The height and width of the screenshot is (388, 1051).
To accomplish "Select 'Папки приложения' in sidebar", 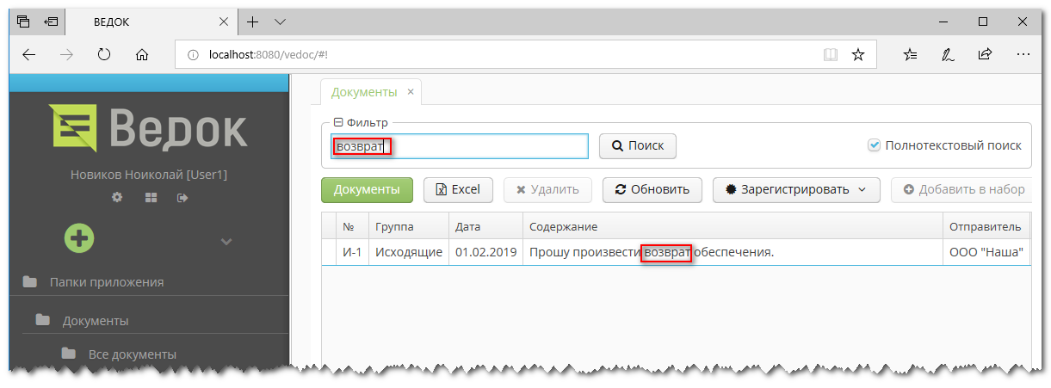I will coord(106,281).
